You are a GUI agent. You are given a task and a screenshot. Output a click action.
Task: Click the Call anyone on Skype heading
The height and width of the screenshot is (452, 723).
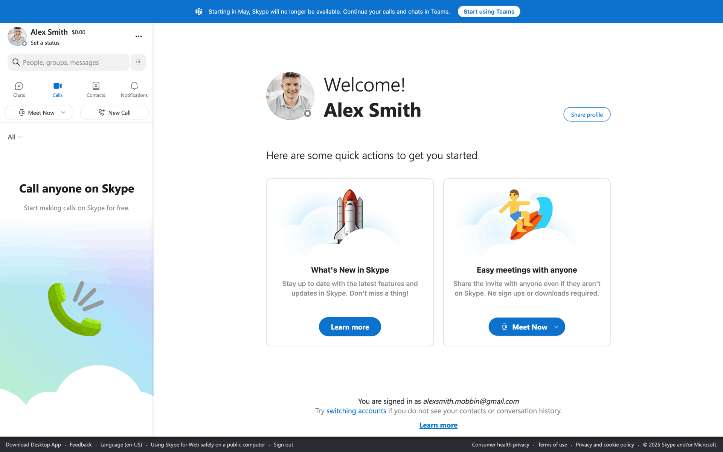77,188
